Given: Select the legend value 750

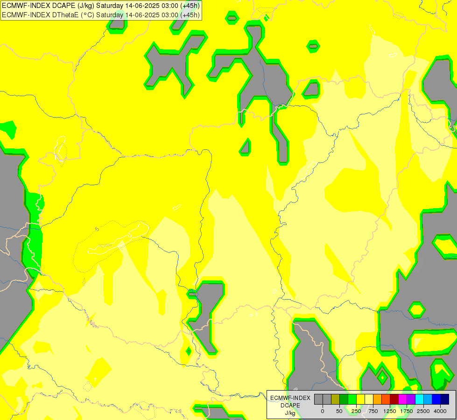Looking at the screenshot, I should (373, 411).
